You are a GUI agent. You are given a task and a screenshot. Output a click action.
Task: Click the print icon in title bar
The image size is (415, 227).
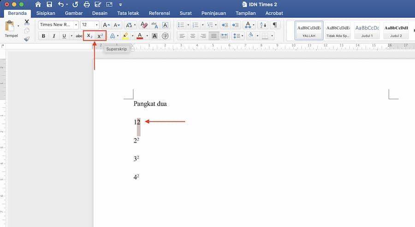(x=87, y=5)
